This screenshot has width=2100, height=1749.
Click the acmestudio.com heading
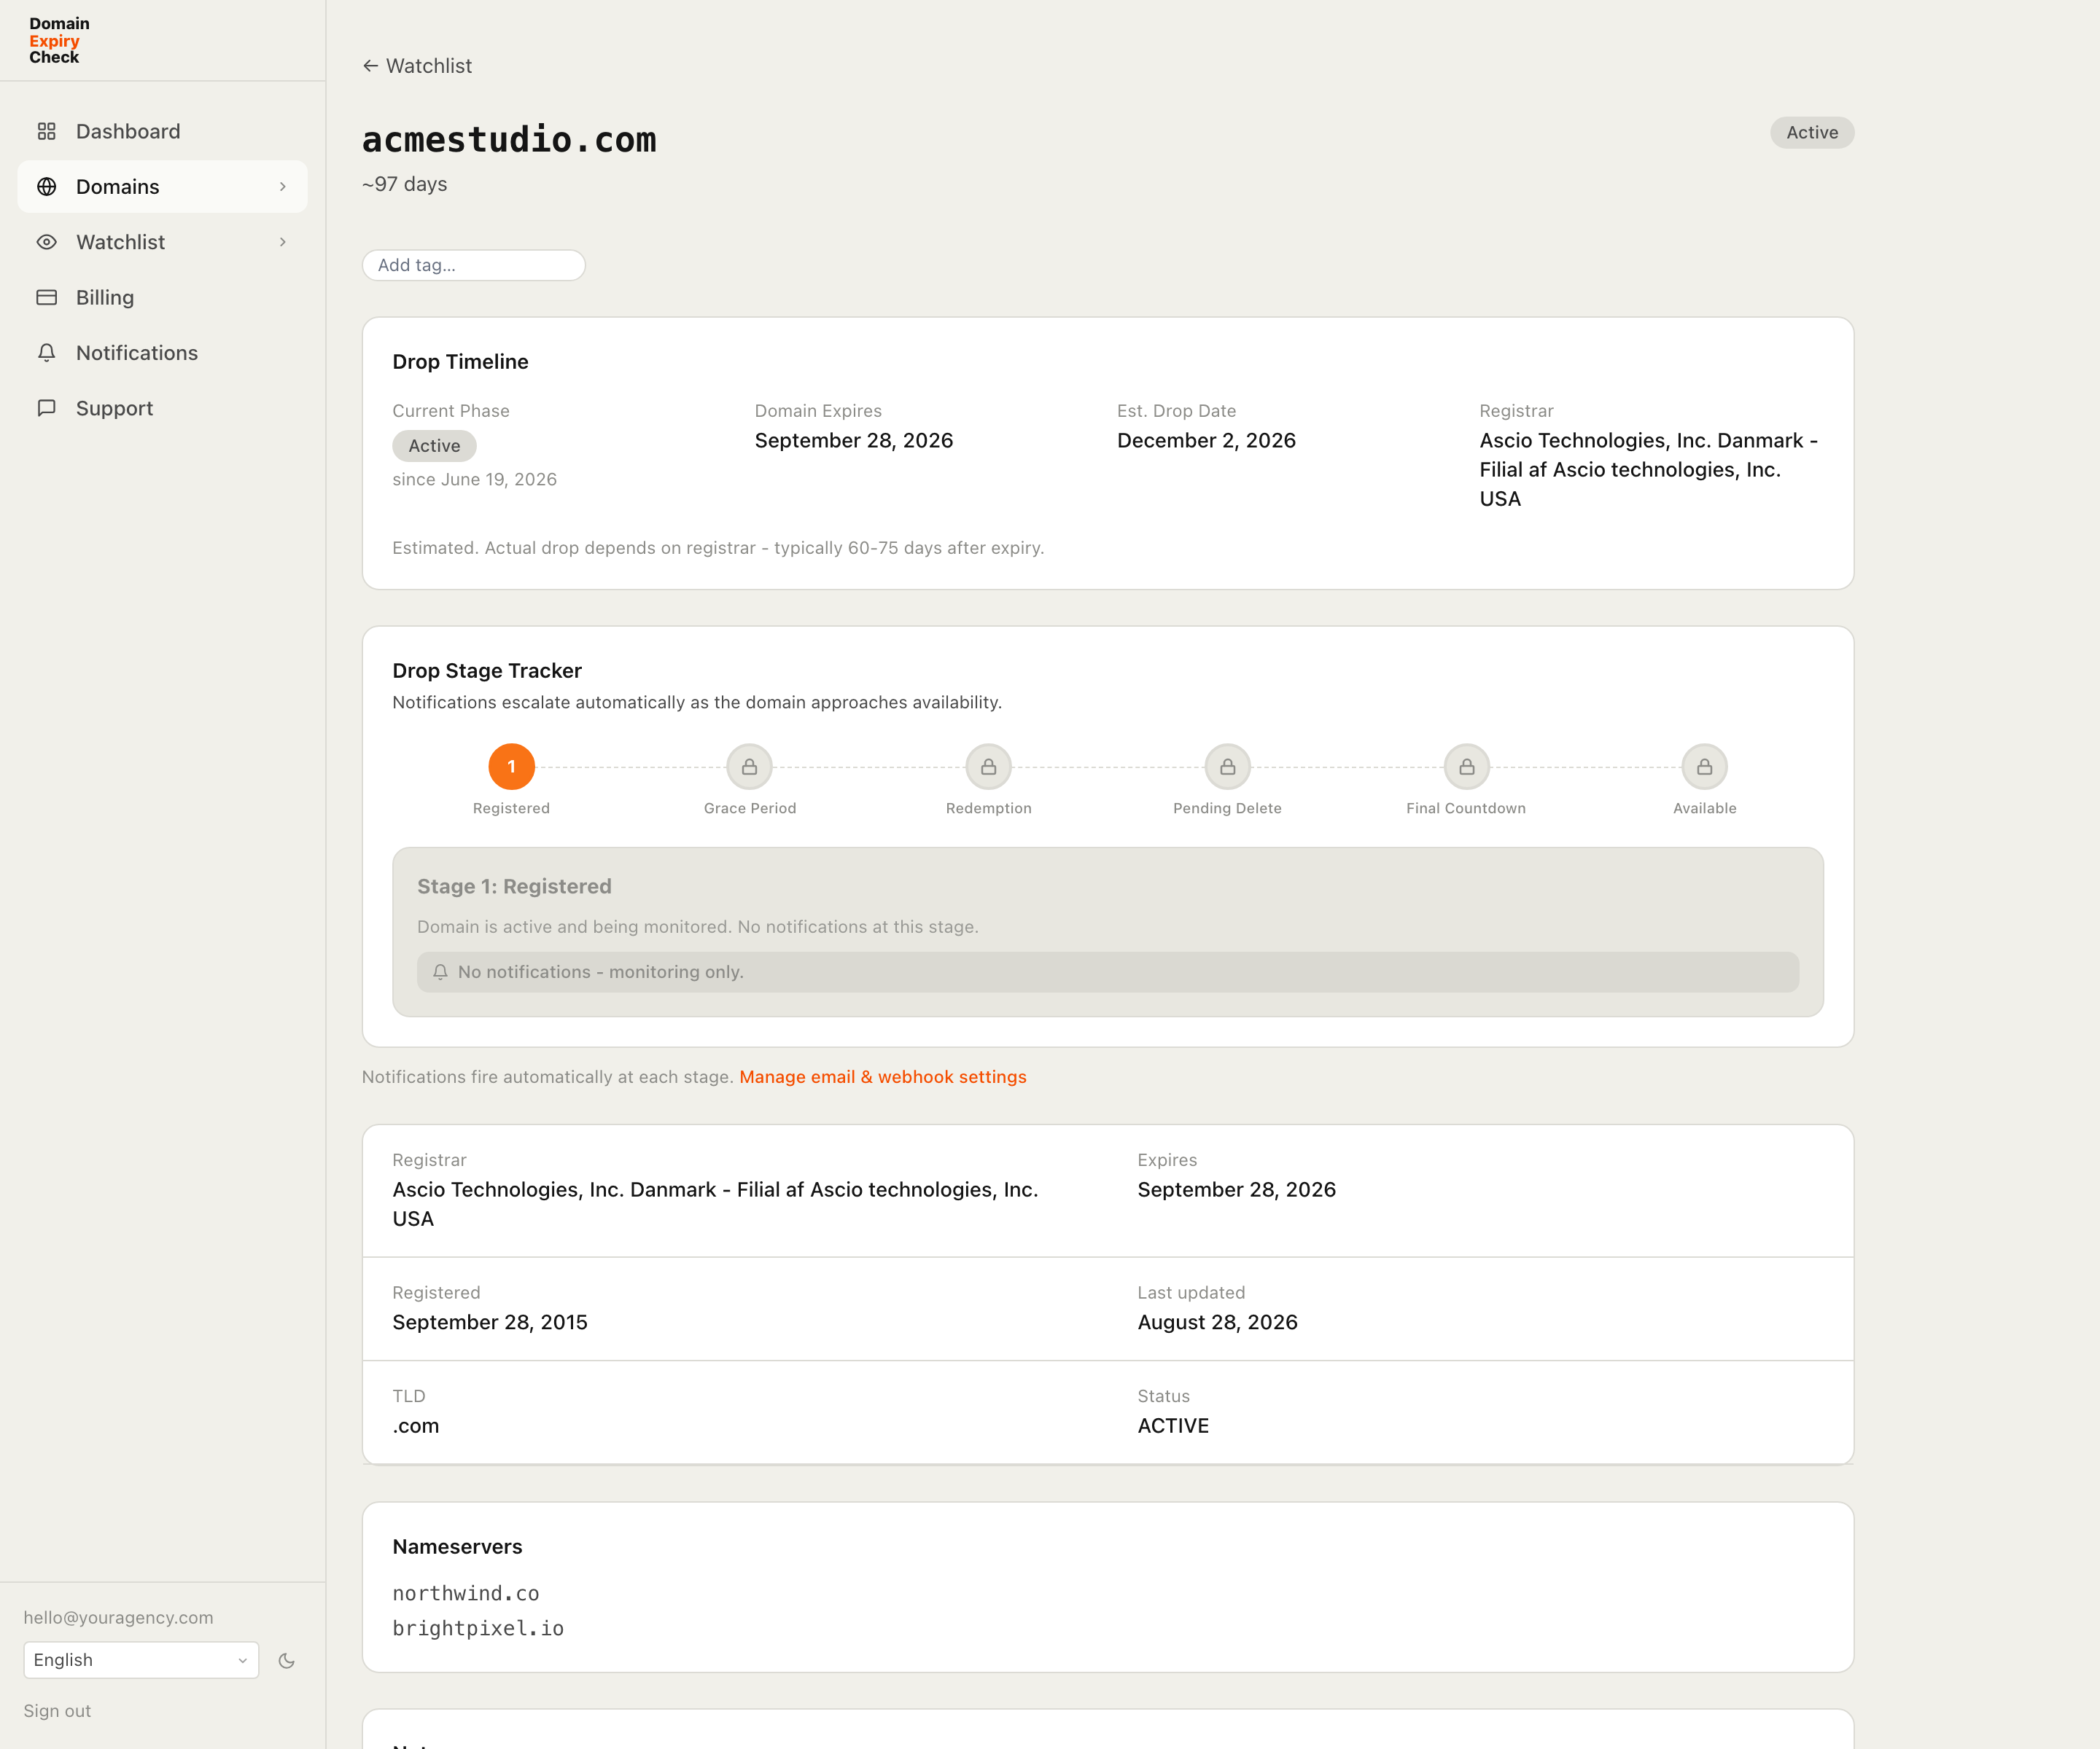coord(509,140)
